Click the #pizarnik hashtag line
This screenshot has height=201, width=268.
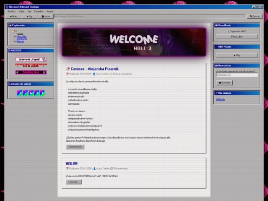(x=85, y=141)
